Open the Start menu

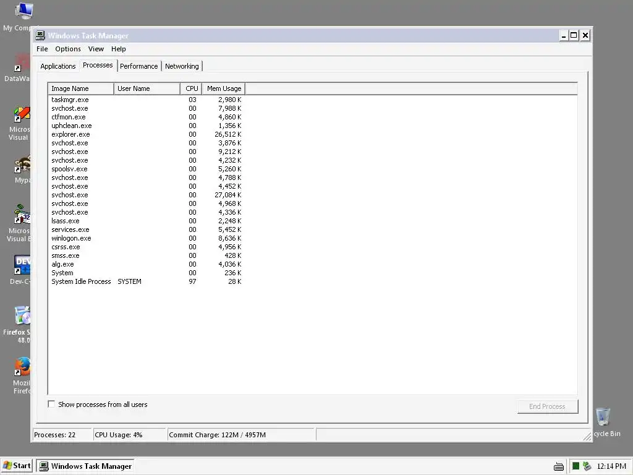point(17,466)
